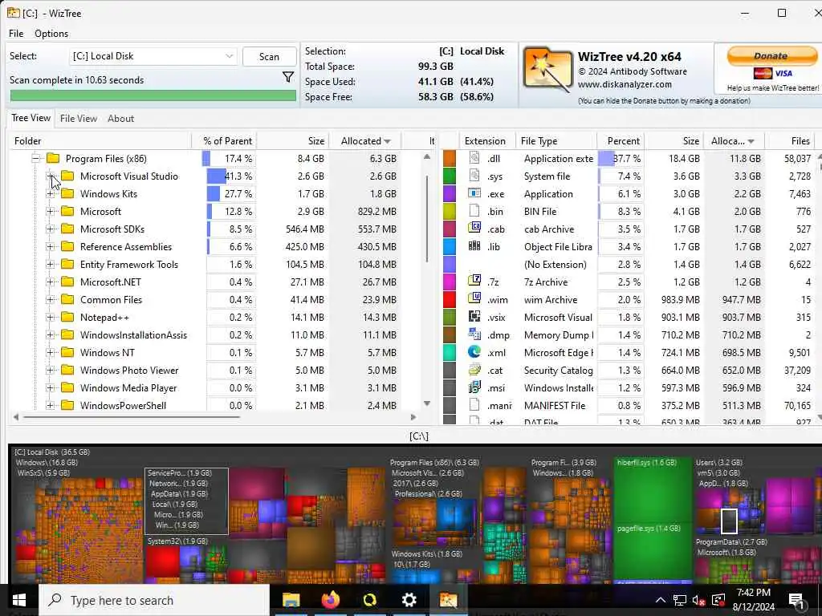
Task: Open the Options menu
Action: [x=51, y=34]
